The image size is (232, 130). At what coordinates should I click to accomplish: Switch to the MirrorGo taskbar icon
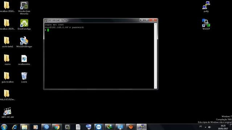click(67, 127)
